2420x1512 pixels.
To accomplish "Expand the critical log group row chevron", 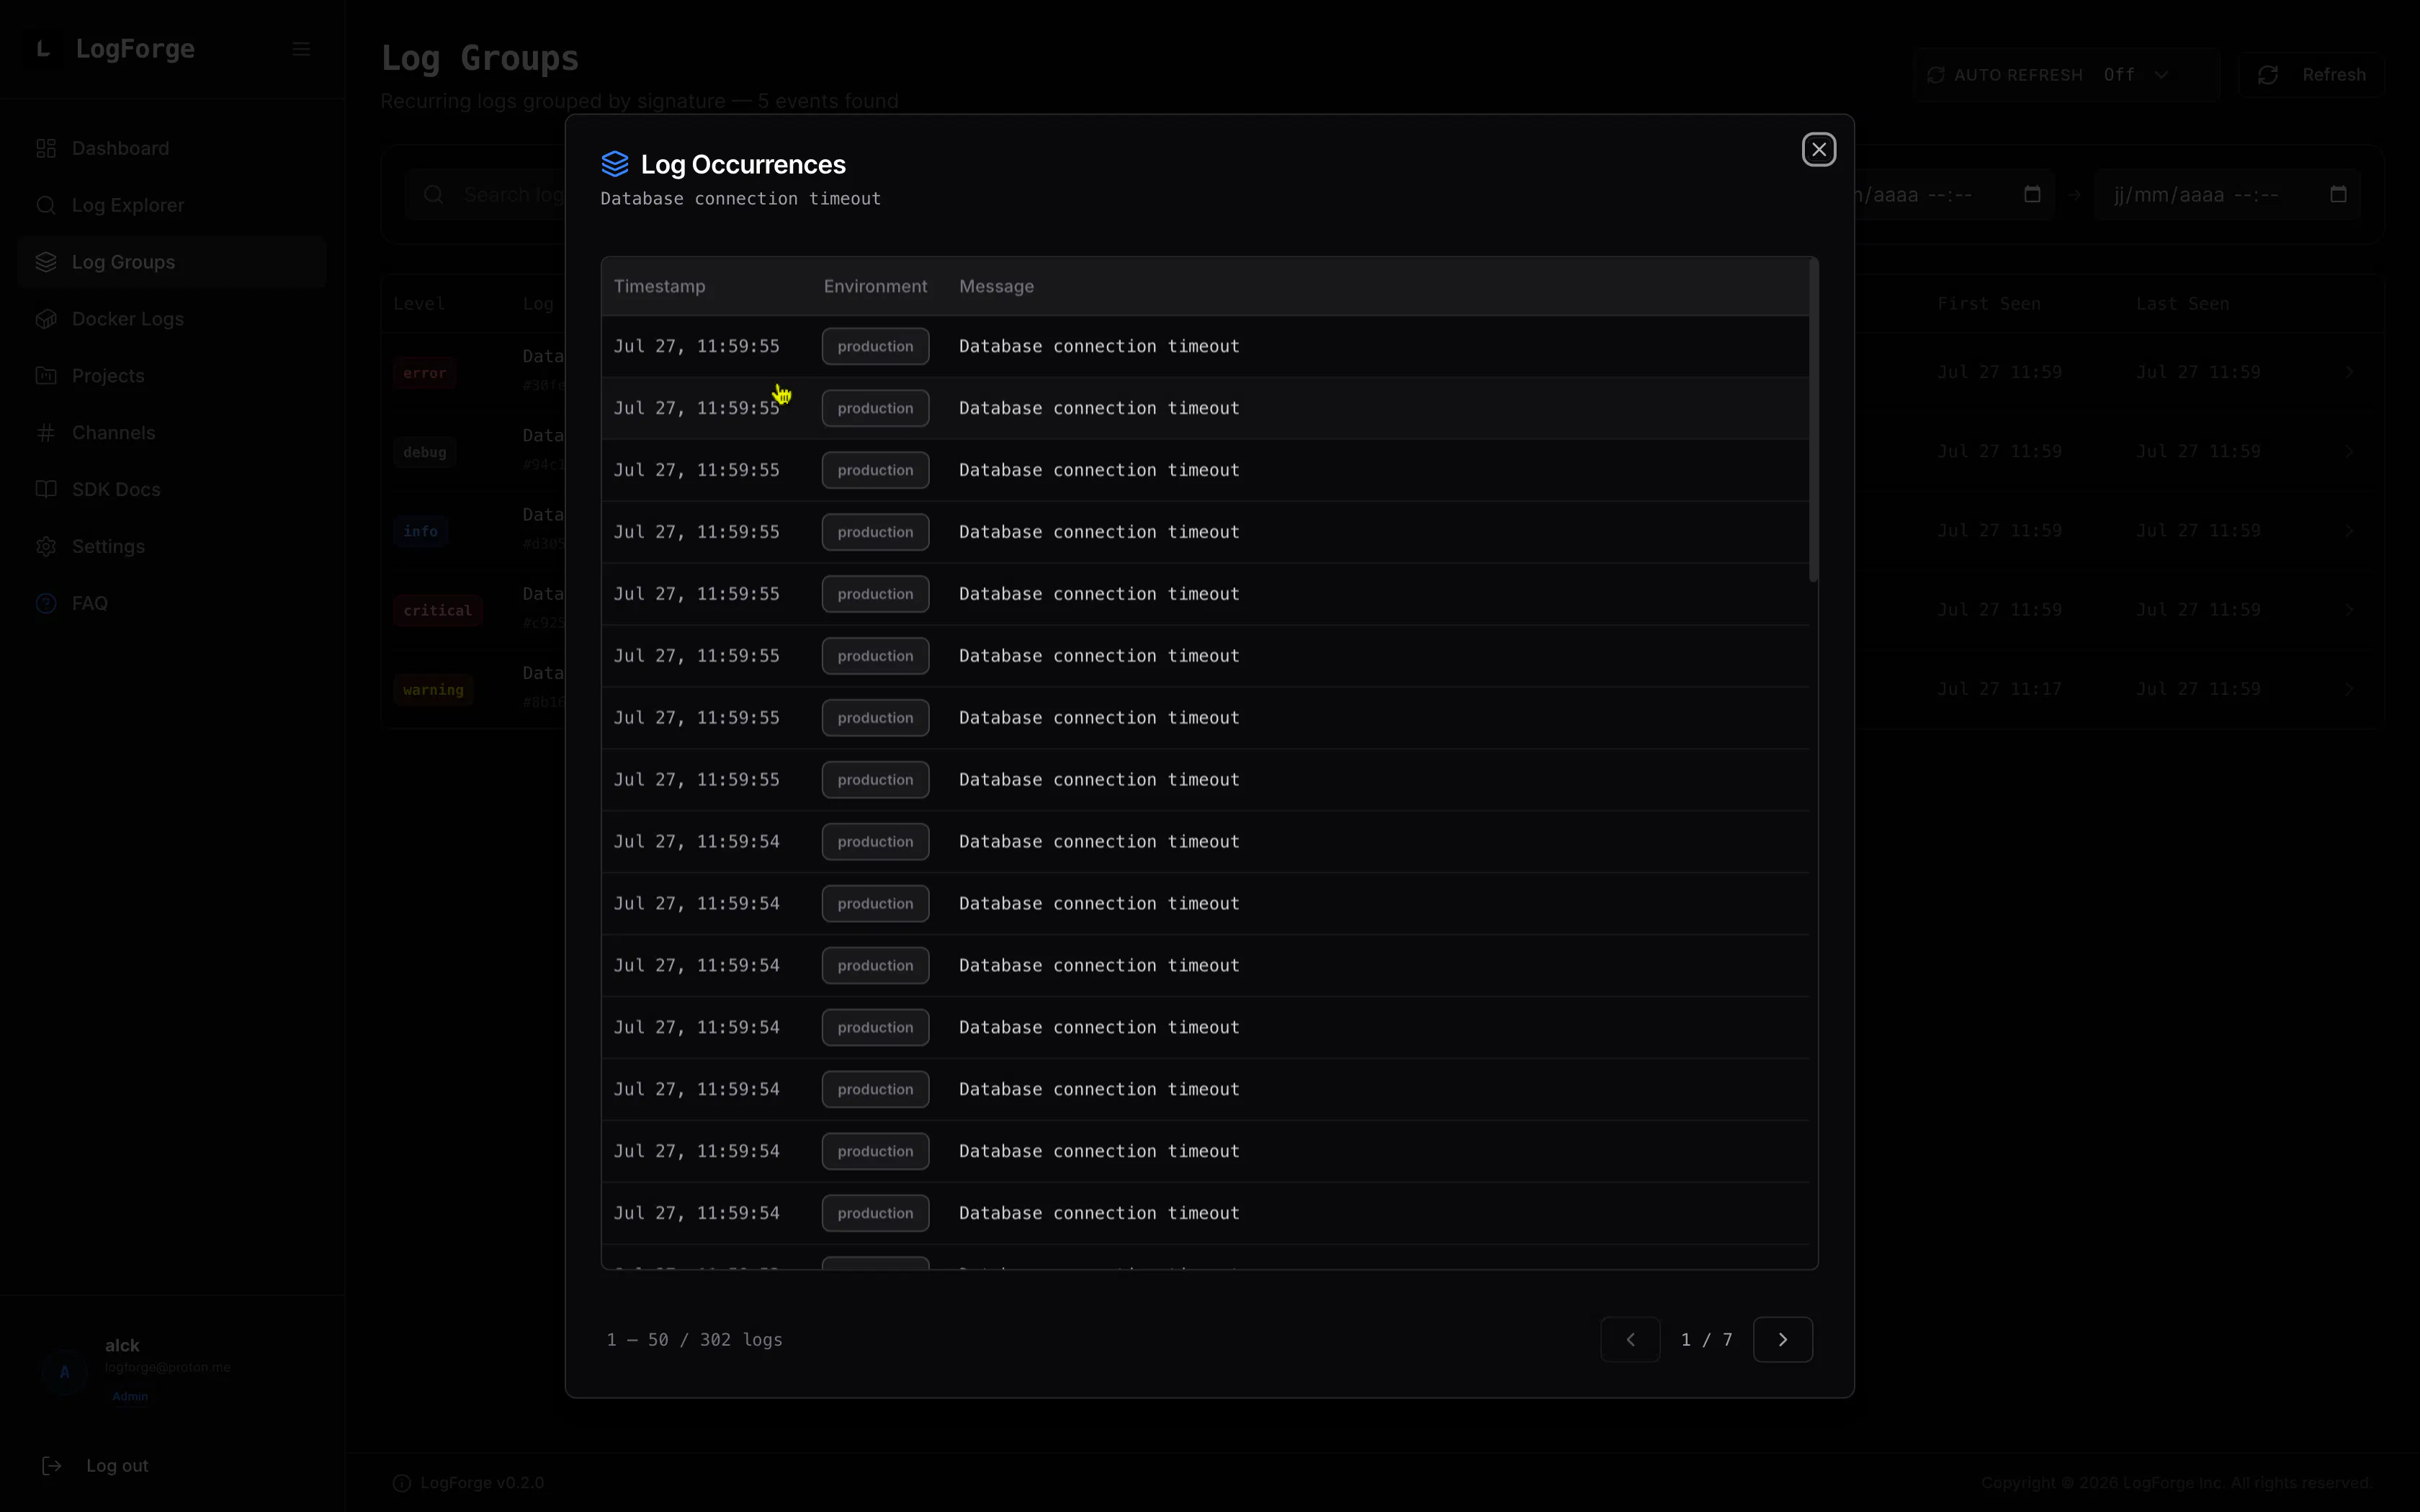I will (2349, 610).
